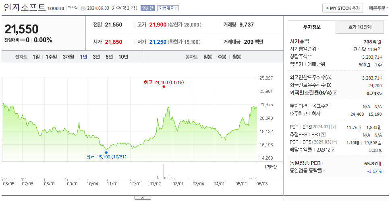Click 거래량 value 9,737
The width and height of the screenshot is (390, 201).
tap(247, 25)
